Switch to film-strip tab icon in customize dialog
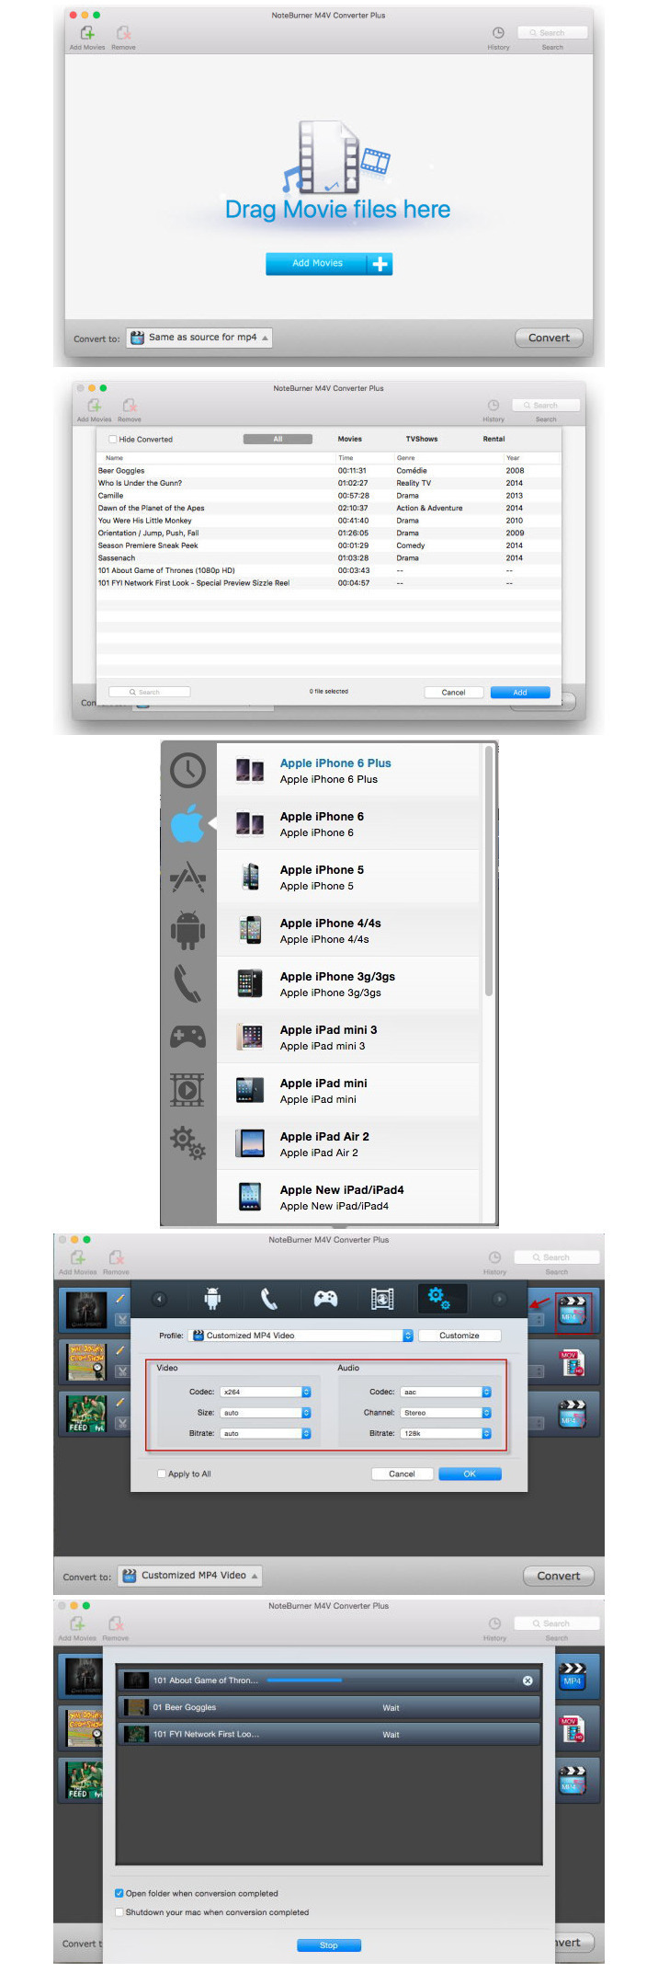The width and height of the screenshot is (658, 1973). pos(382,1299)
